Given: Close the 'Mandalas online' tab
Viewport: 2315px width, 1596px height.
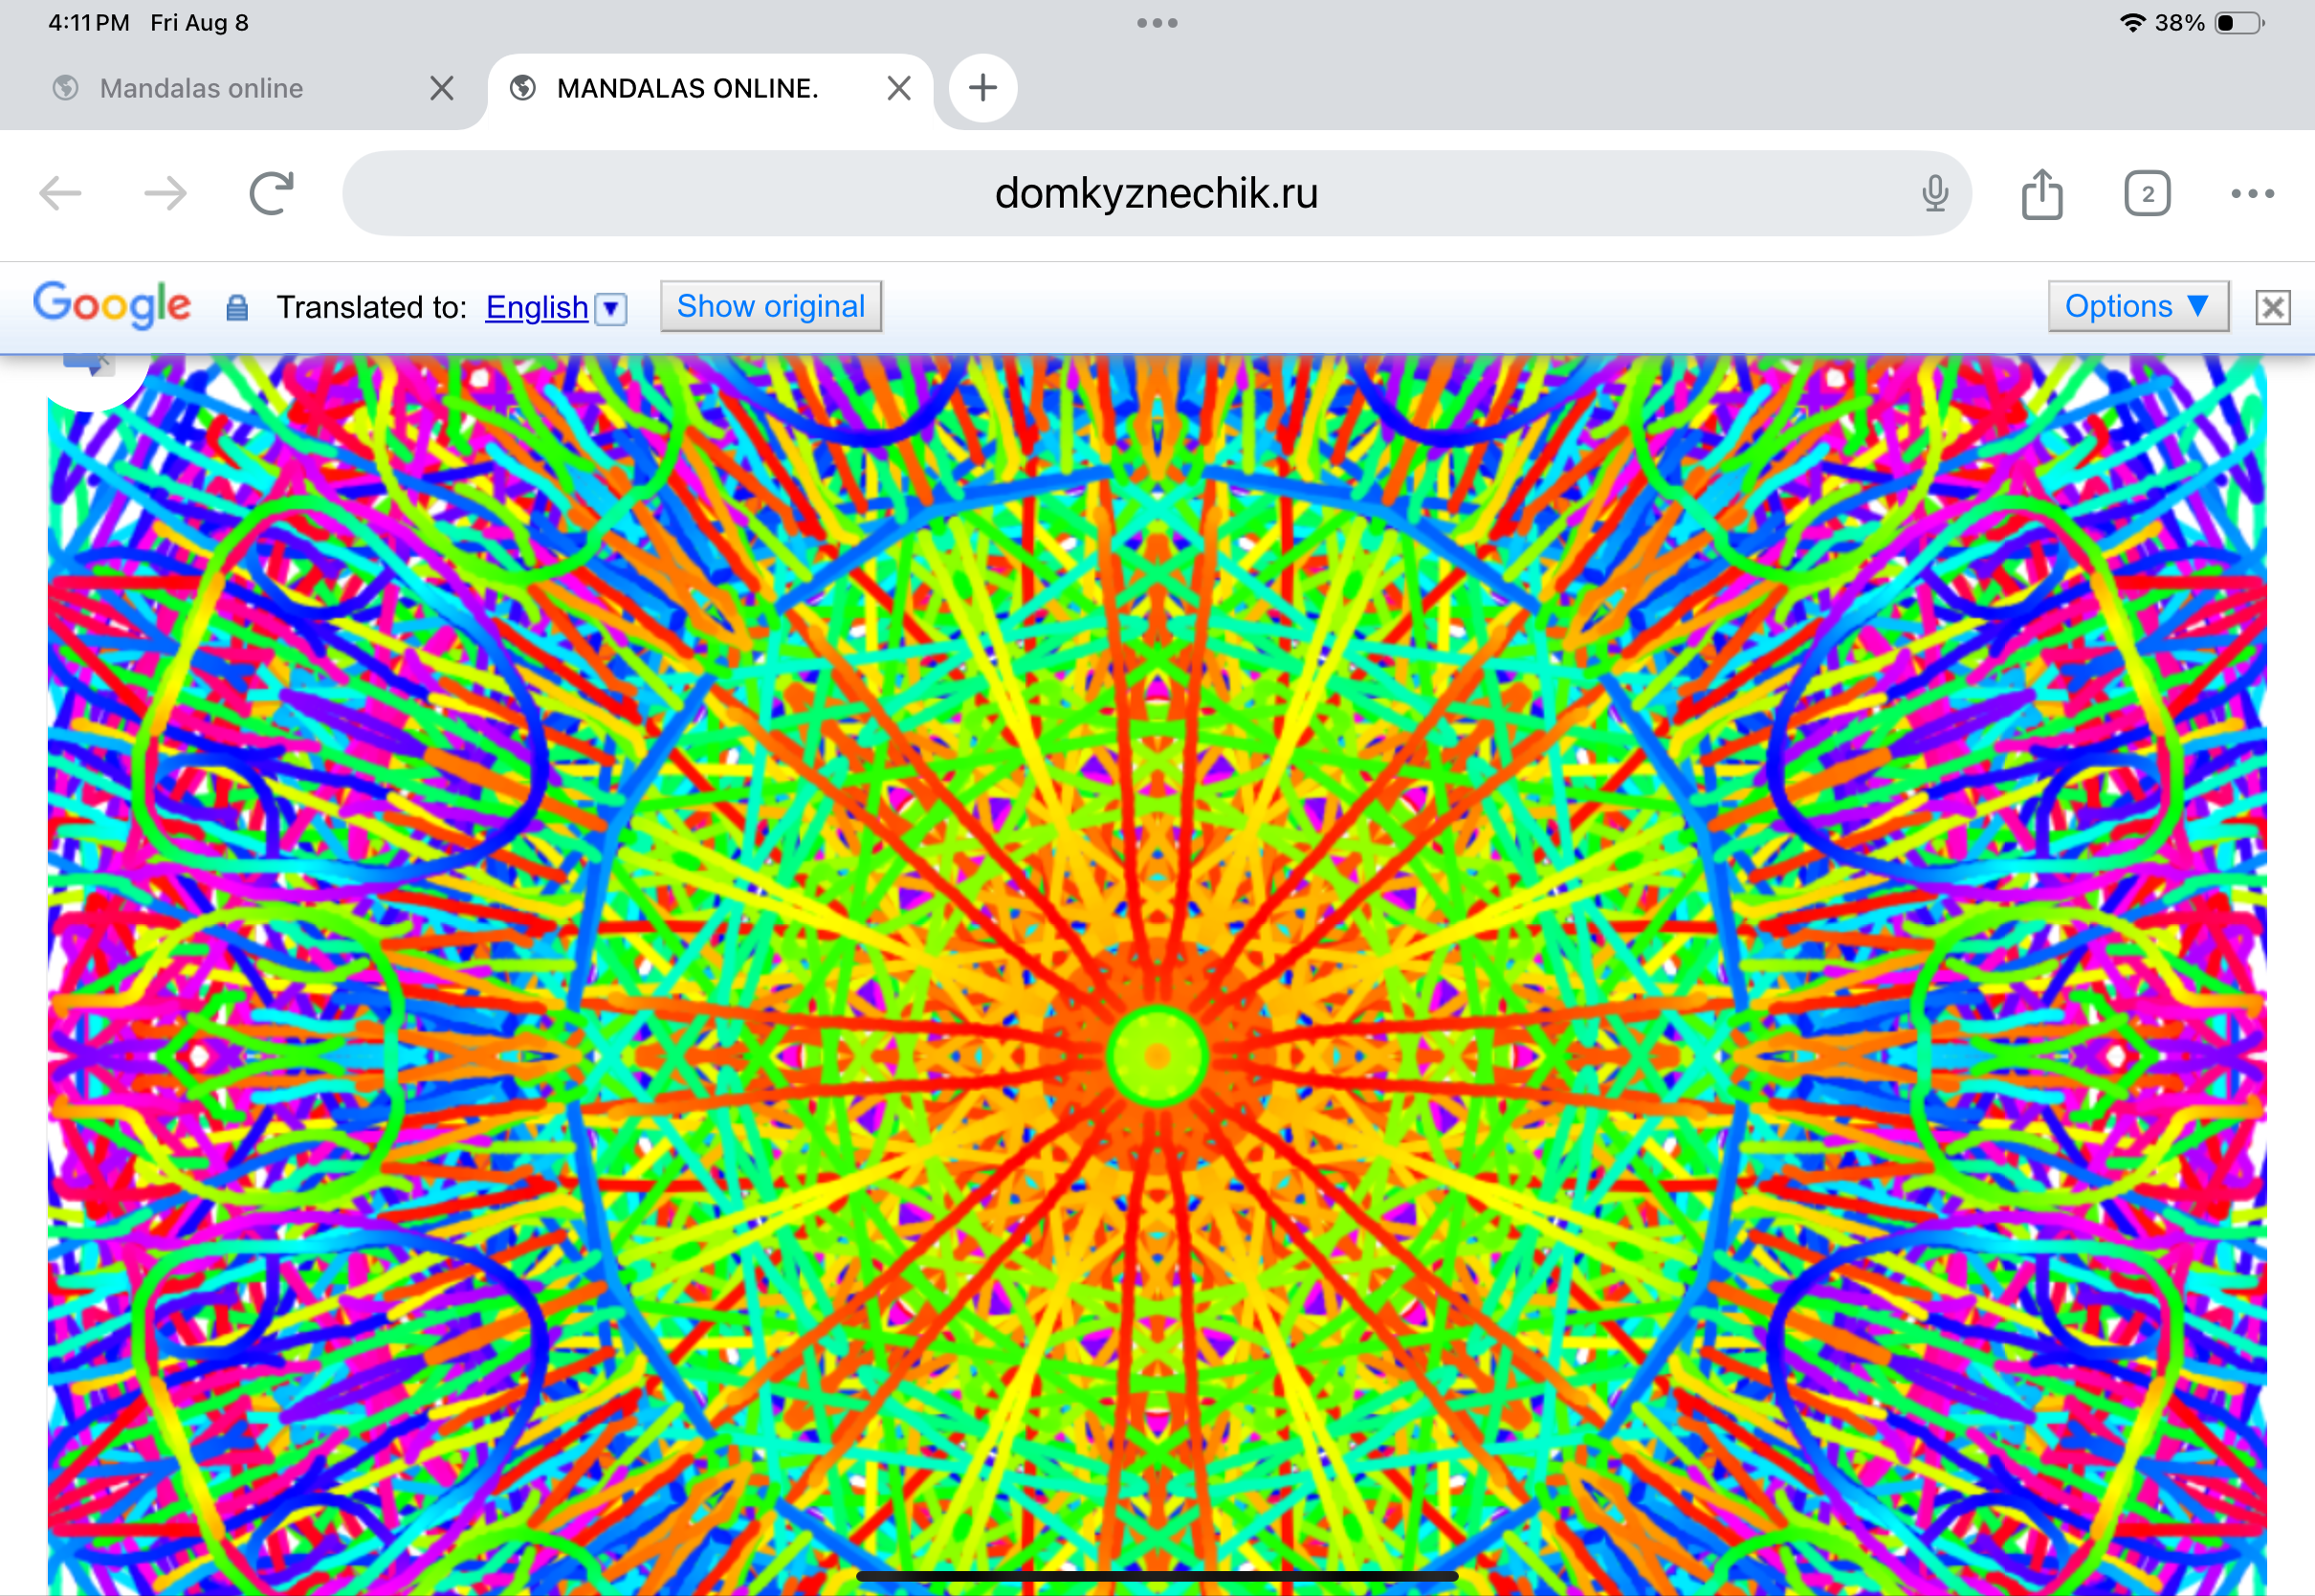Looking at the screenshot, I should [442, 88].
